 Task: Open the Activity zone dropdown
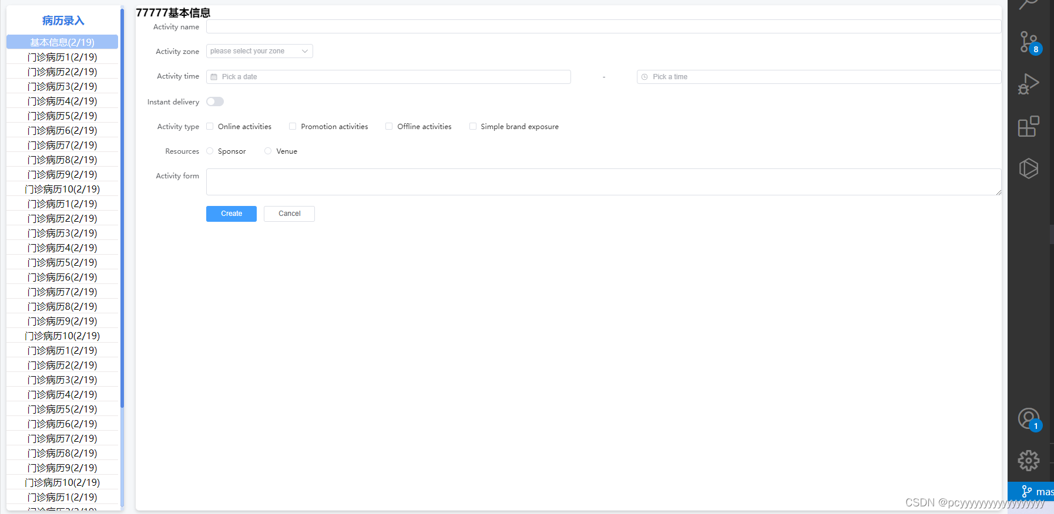click(x=260, y=51)
